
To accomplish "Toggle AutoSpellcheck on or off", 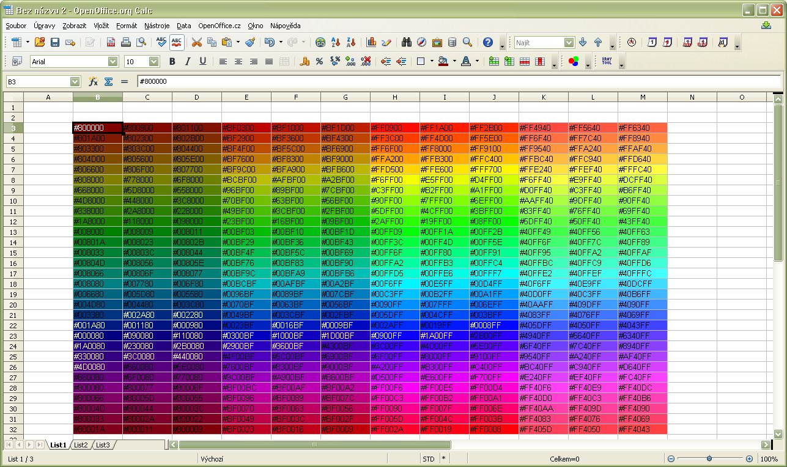I will 177,42.
